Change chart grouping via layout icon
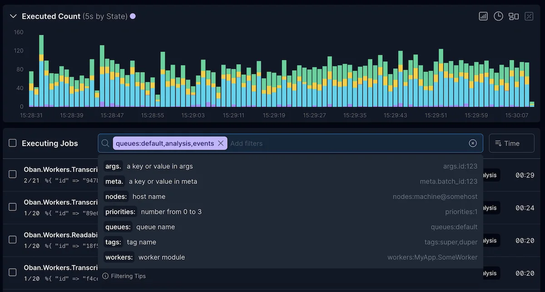This screenshot has width=545, height=292. pos(514,16)
